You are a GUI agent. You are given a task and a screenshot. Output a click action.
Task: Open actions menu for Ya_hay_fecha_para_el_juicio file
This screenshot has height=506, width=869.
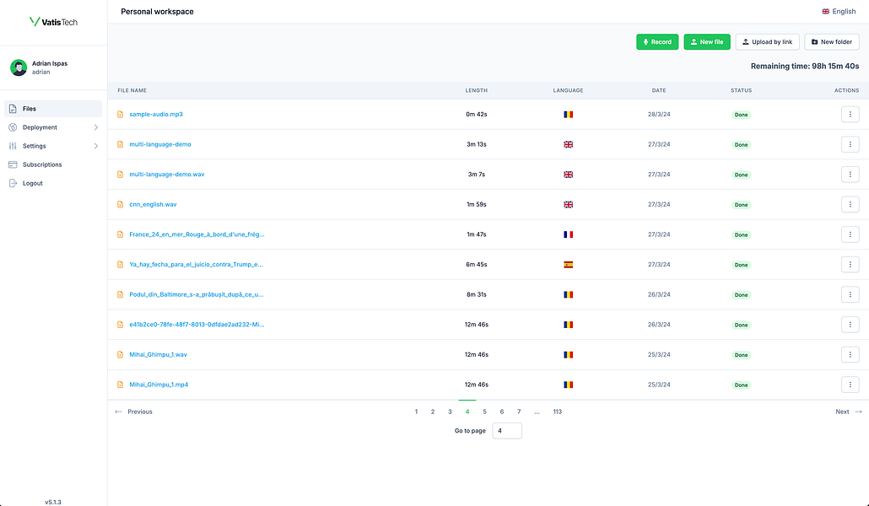(850, 264)
